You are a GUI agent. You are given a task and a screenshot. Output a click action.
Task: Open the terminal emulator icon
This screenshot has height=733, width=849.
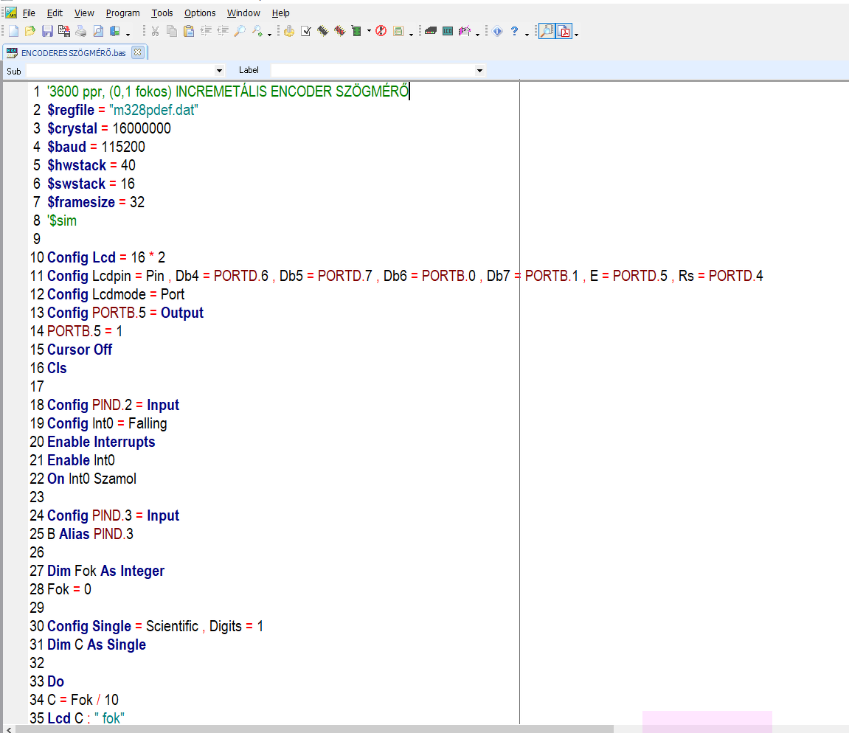click(x=431, y=32)
